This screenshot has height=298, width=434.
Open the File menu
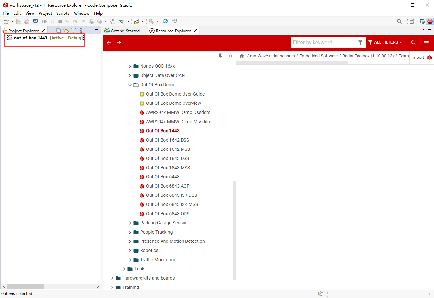click(x=6, y=13)
